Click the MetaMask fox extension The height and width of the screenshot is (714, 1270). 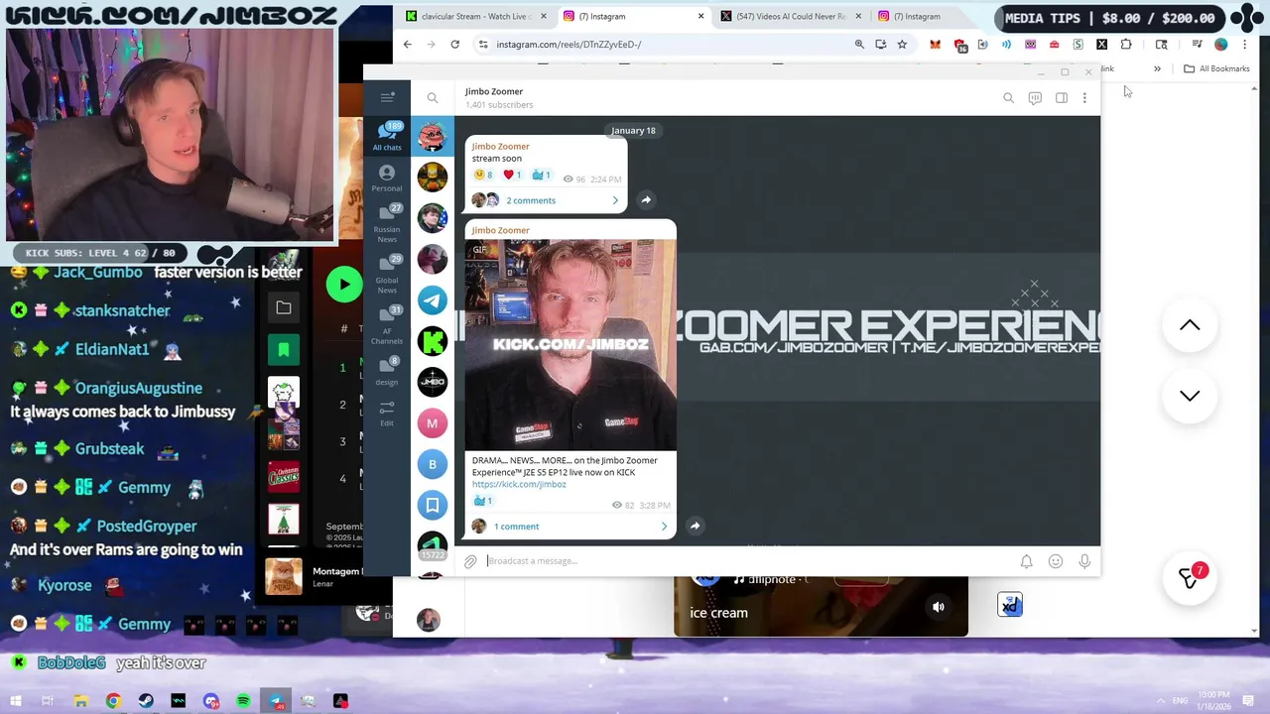click(935, 44)
